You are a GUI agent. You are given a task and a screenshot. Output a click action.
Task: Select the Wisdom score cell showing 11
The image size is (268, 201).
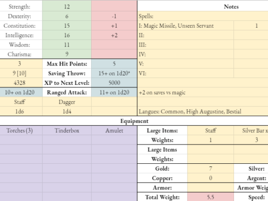point(66,44)
